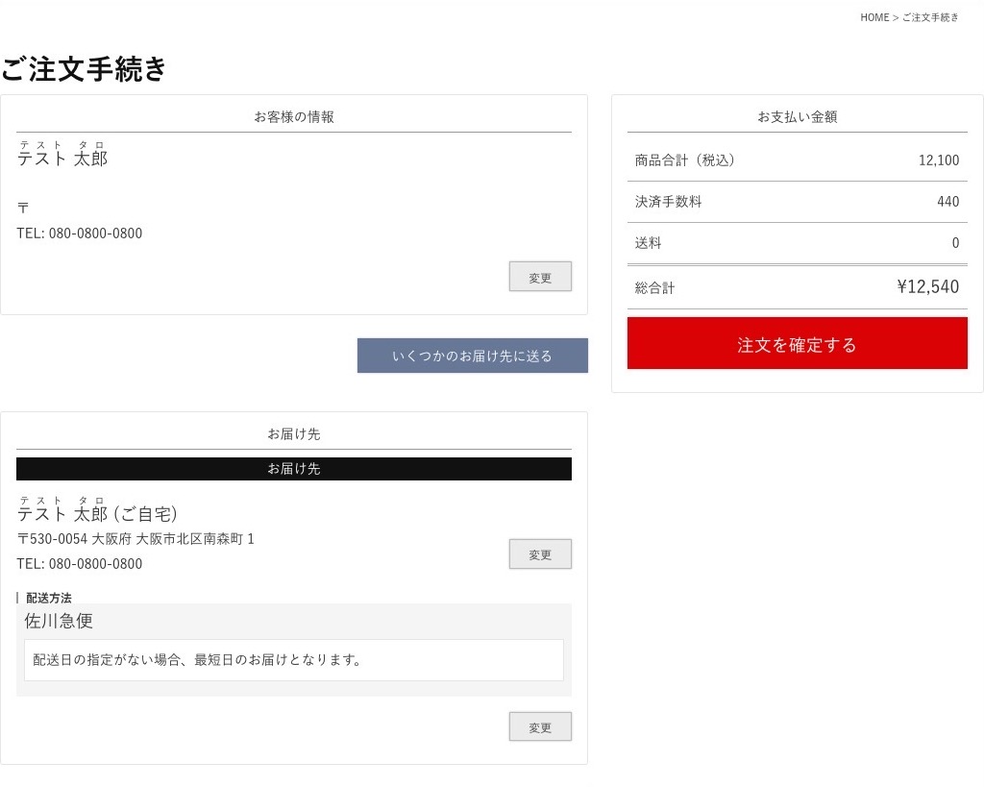Click the ご注文手続き breadcrumb text
Viewport: 984px width, 787px height.
pos(930,17)
